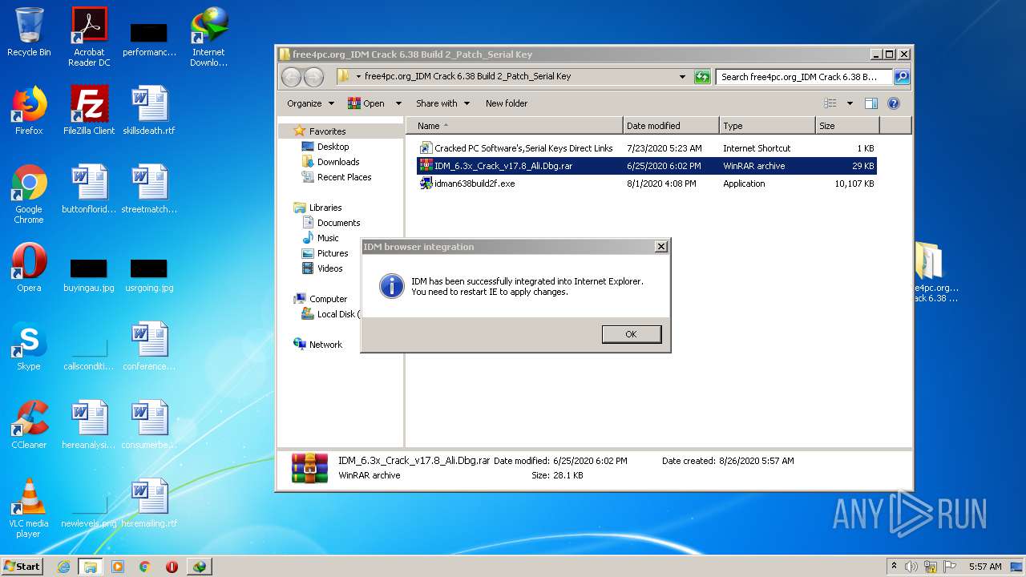Select Network in the navigation pane
1026x577 pixels.
[325, 345]
